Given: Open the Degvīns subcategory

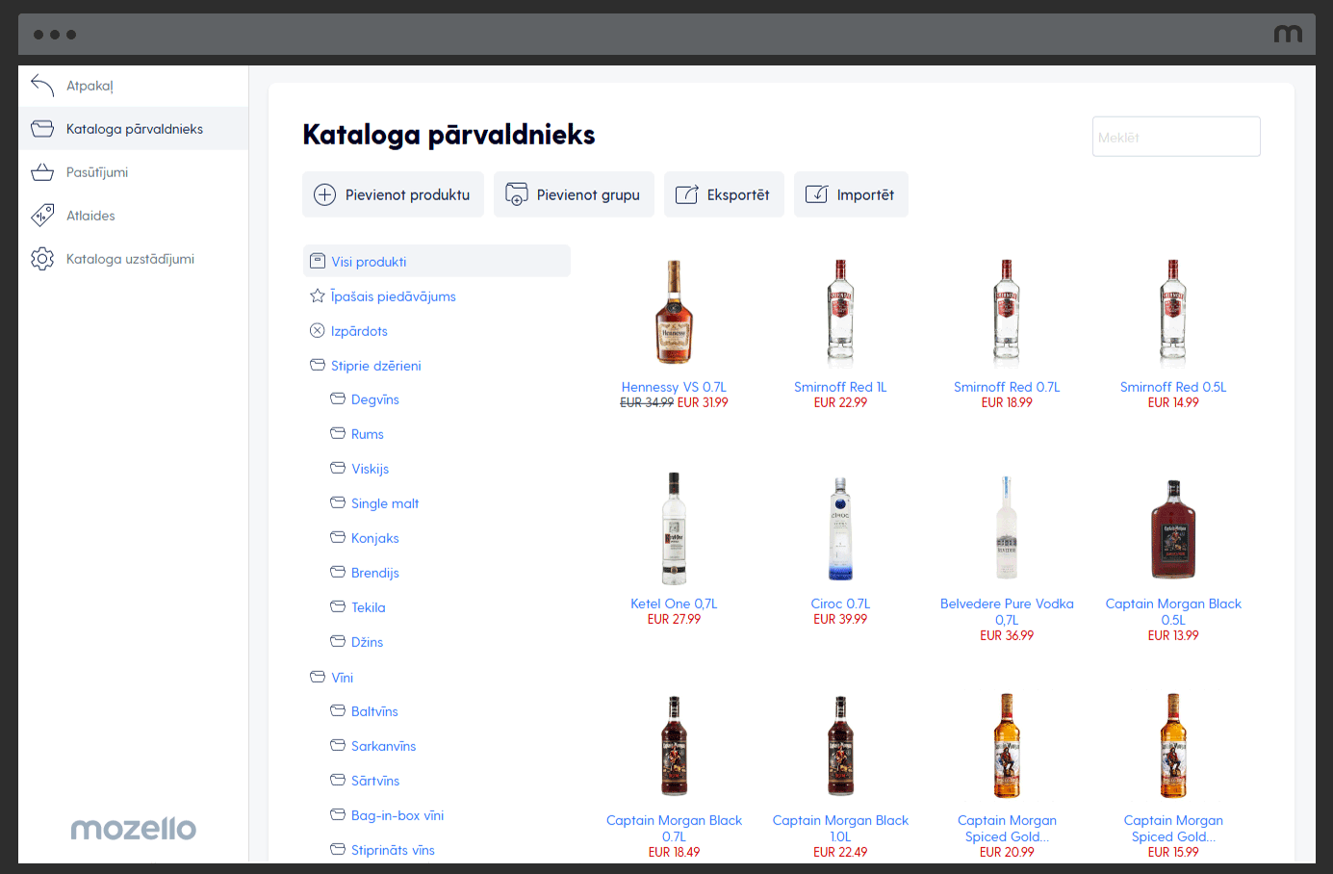Looking at the screenshot, I should tap(374, 399).
